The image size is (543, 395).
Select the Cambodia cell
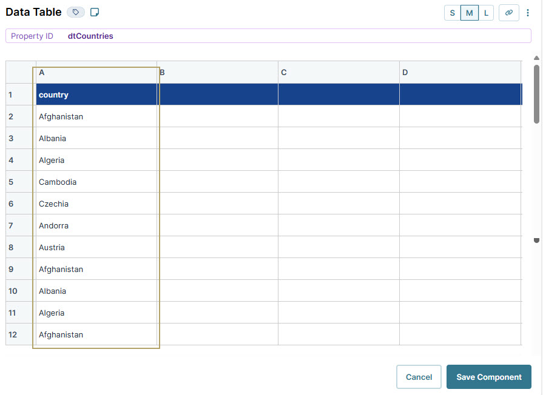[96, 182]
